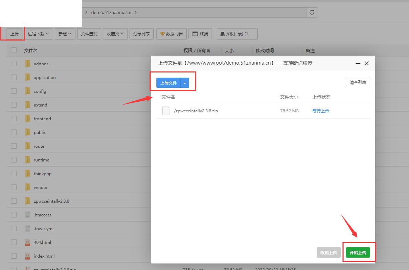The image size is (409, 270).
Task: Expand the 上传文件 split-button arrow
Action: [x=185, y=83]
